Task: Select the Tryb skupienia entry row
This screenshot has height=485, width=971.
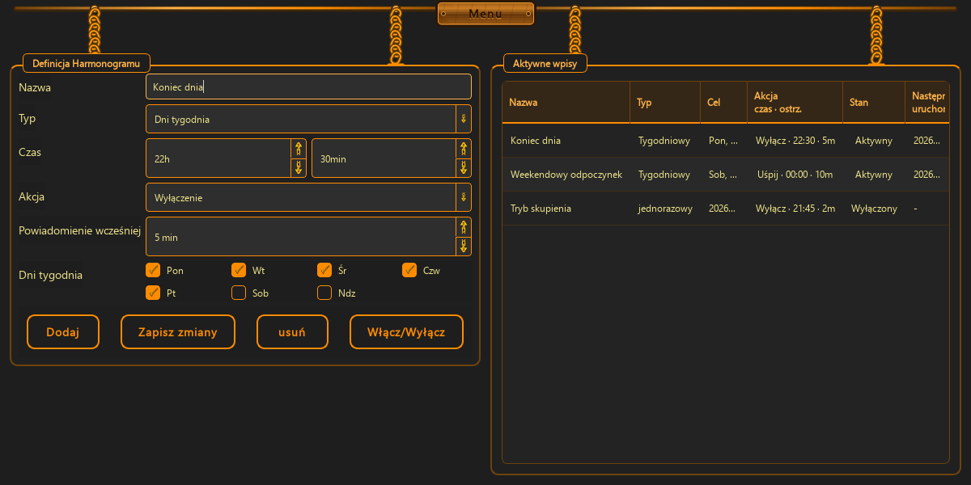Action: [x=725, y=209]
